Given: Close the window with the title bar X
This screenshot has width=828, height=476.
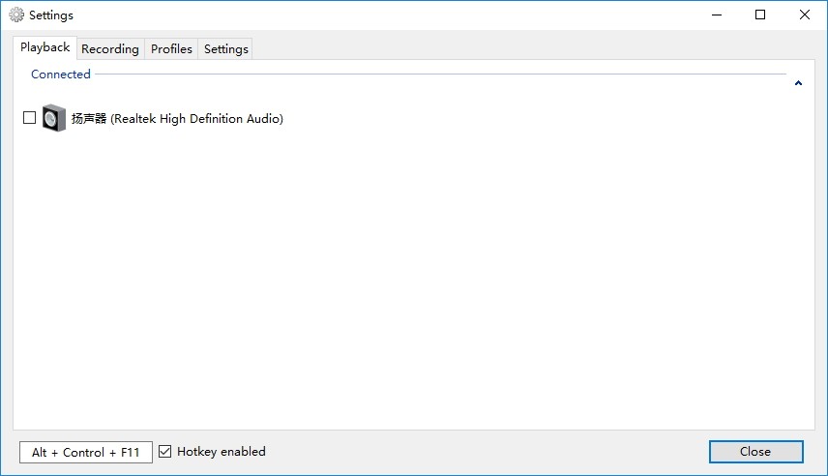Looking at the screenshot, I should tap(805, 15).
